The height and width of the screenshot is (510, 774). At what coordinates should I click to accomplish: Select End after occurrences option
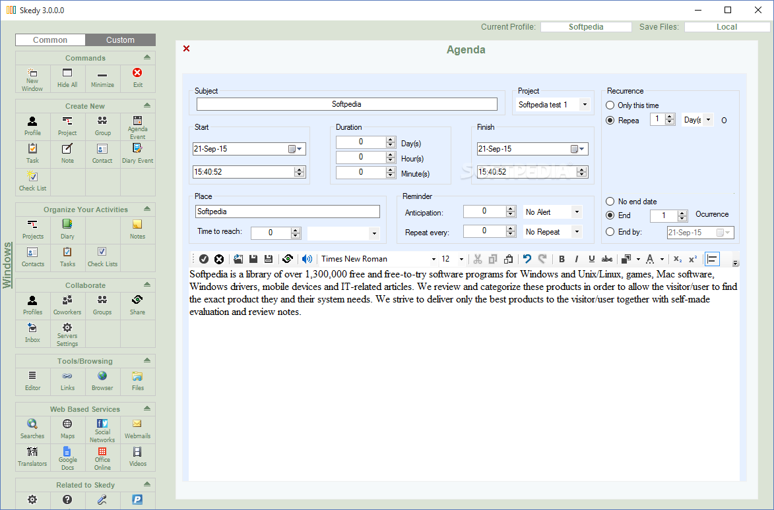(x=610, y=215)
